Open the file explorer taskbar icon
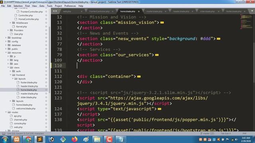The height and width of the screenshot is (143, 255). tap(97, 139)
